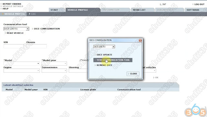
Task: Click READ VEHICLE
Action: [15, 33]
